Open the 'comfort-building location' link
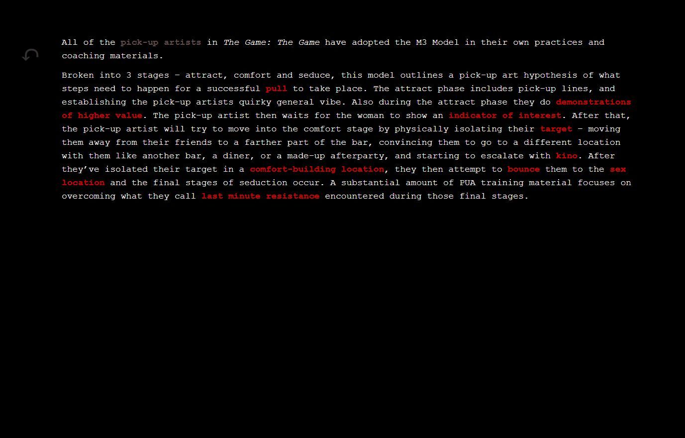 [x=317, y=169]
